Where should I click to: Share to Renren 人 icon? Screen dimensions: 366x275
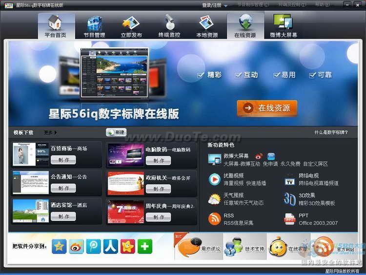[x=111, y=246]
